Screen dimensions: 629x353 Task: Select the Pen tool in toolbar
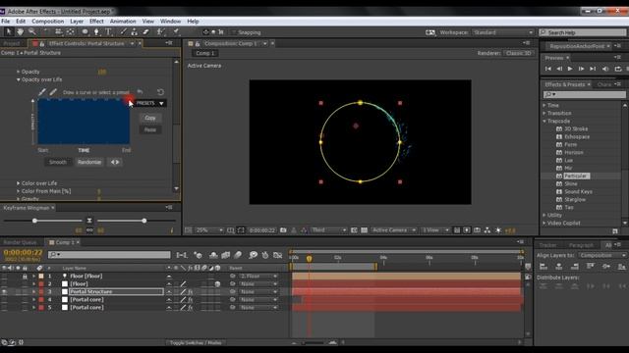click(96, 32)
